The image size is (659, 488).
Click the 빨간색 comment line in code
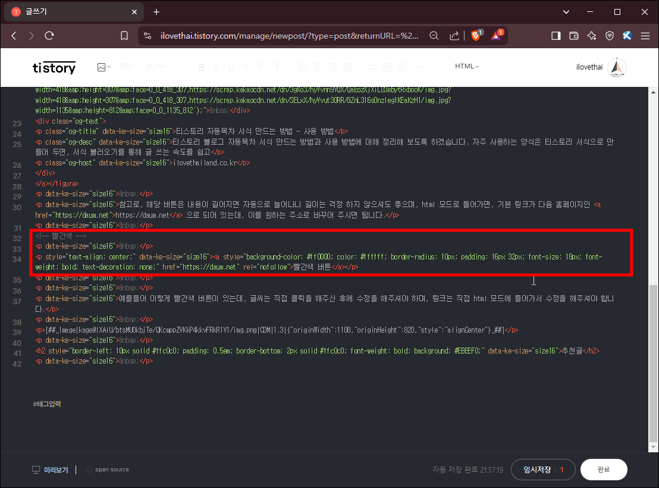click(61, 236)
